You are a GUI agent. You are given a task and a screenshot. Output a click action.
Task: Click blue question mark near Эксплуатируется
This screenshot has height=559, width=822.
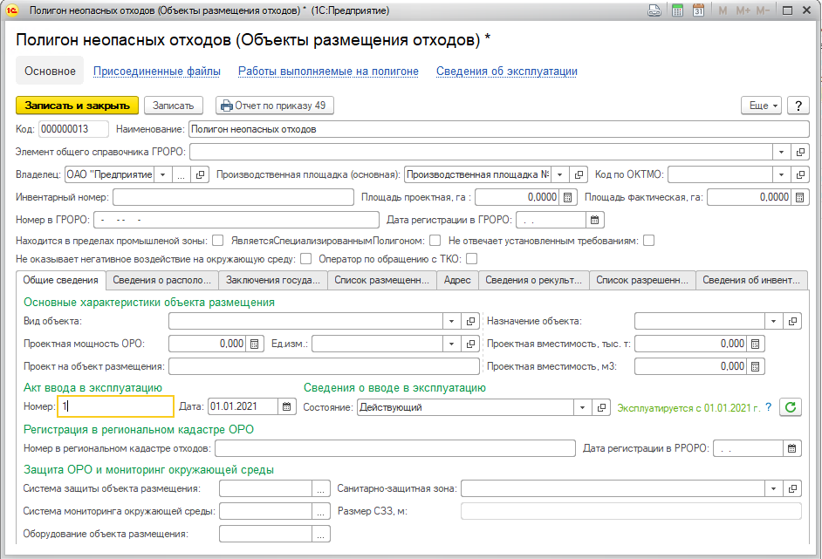tap(769, 407)
